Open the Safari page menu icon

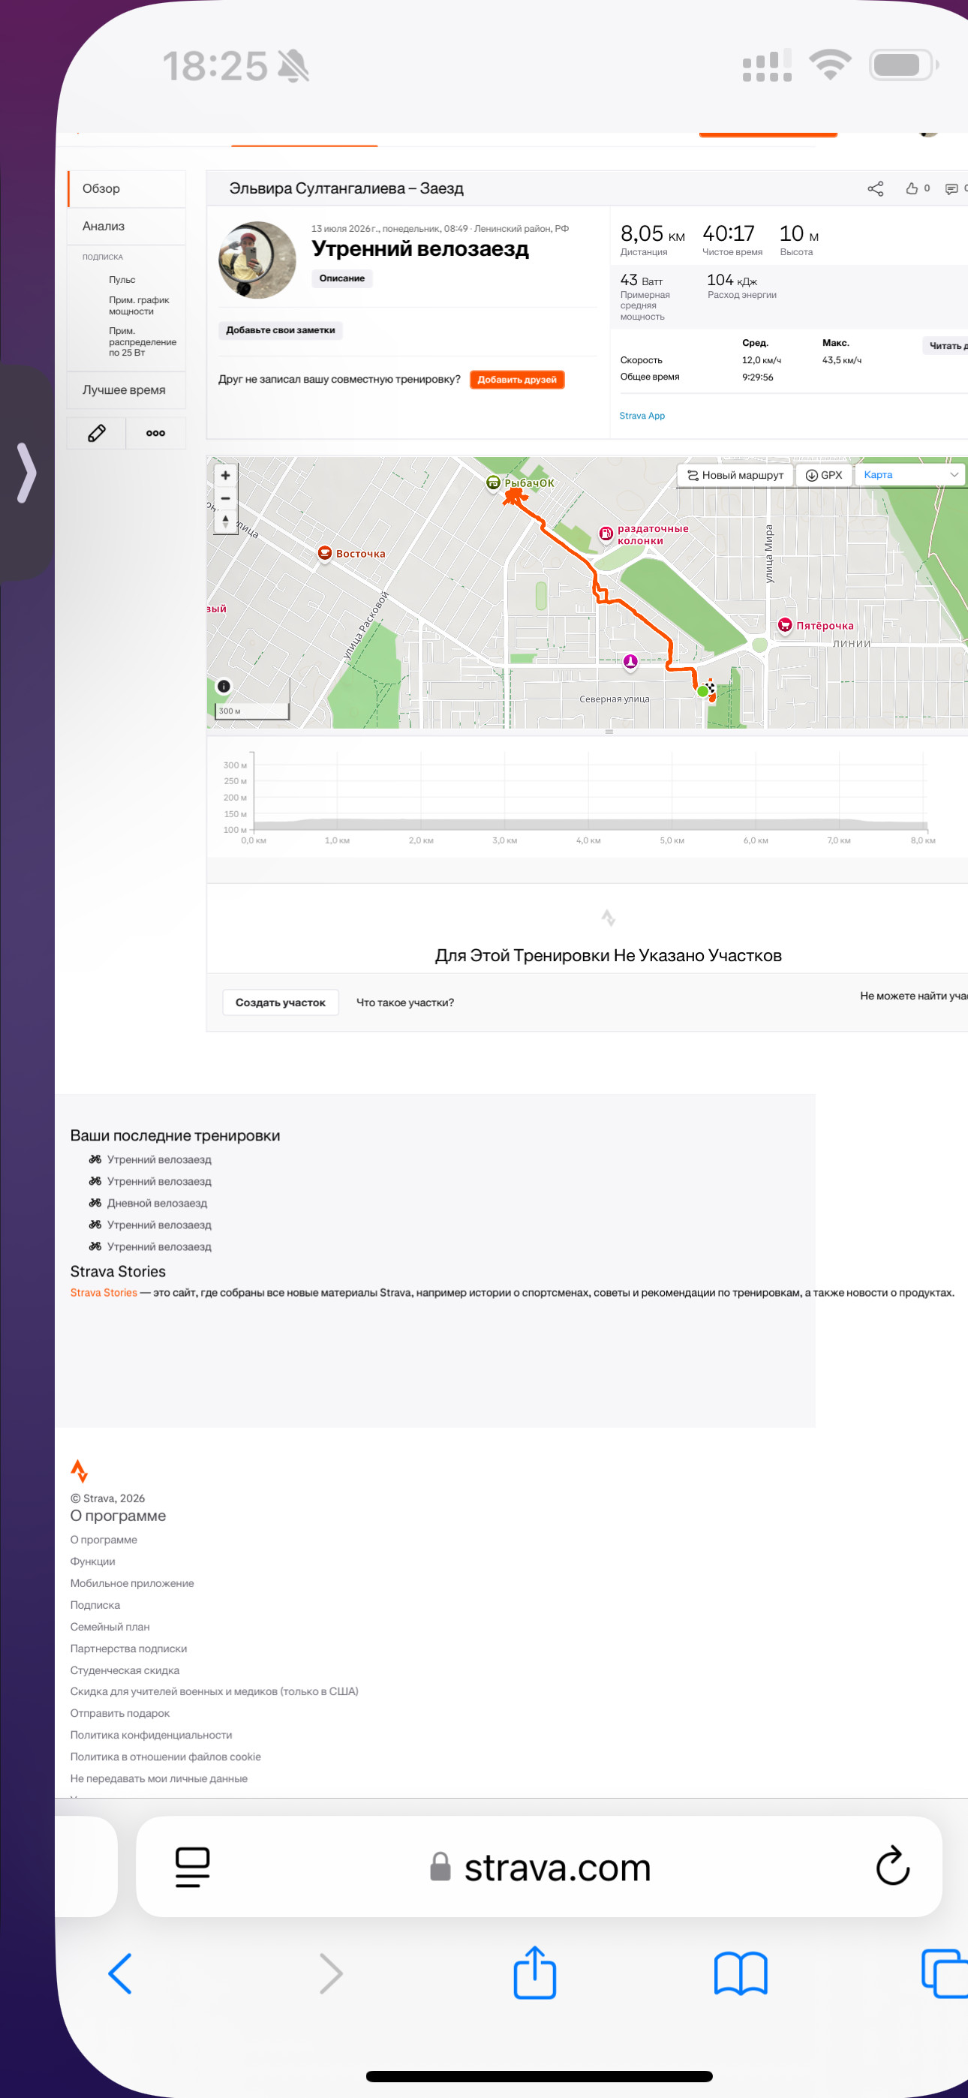(192, 1867)
